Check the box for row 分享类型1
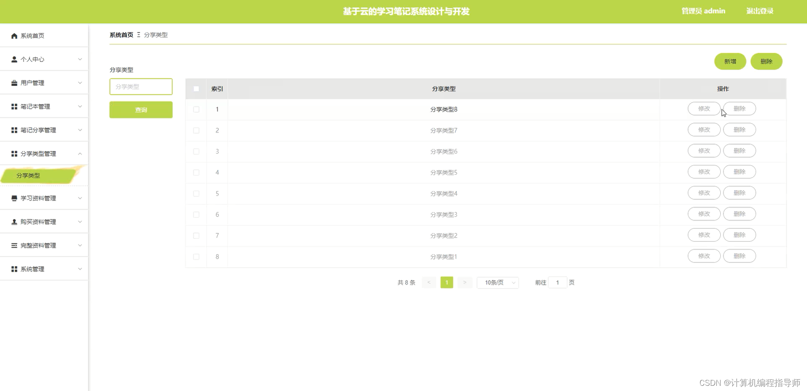The width and height of the screenshot is (807, 391). [x=196, y=257]
